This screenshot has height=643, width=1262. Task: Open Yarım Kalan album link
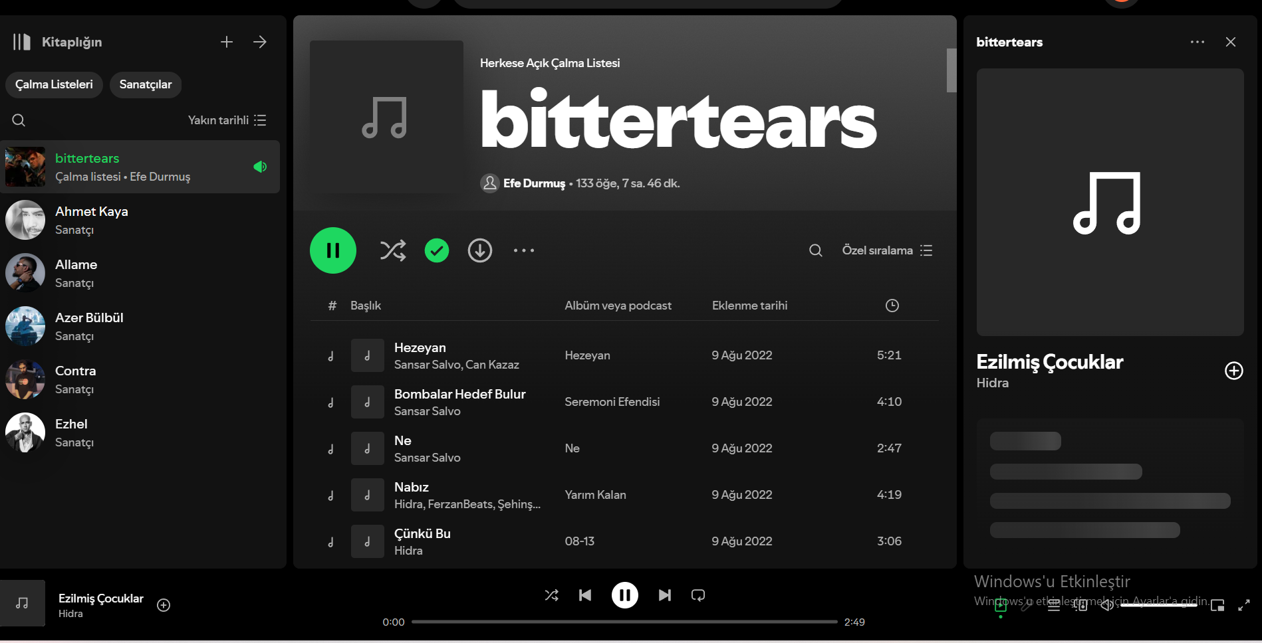[x=596, y=495]
